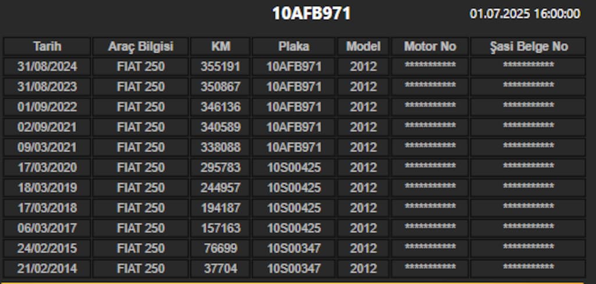Click KM value 244957
The width and height of the screenshot is (596, 284).
click(221, 188)
